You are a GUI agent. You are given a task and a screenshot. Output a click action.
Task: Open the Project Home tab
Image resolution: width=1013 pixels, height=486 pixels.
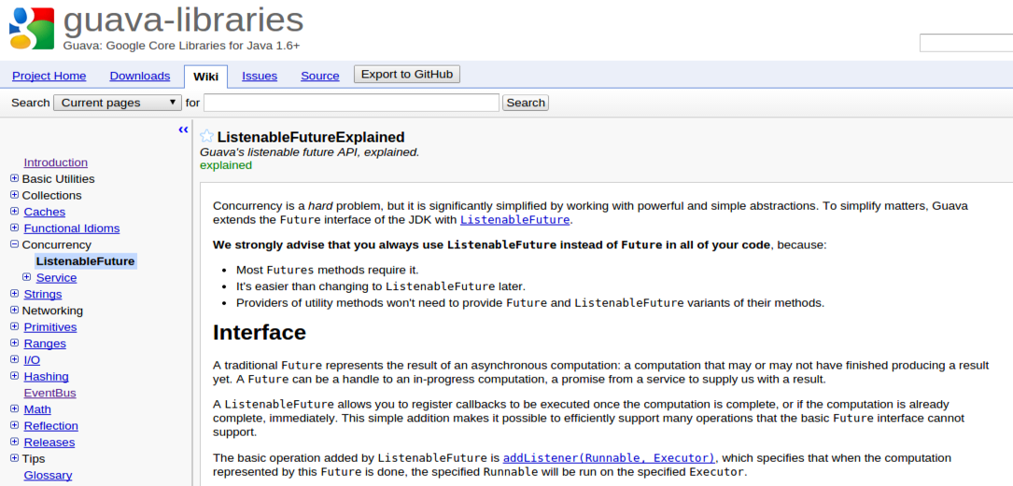[x=49, y=76]
